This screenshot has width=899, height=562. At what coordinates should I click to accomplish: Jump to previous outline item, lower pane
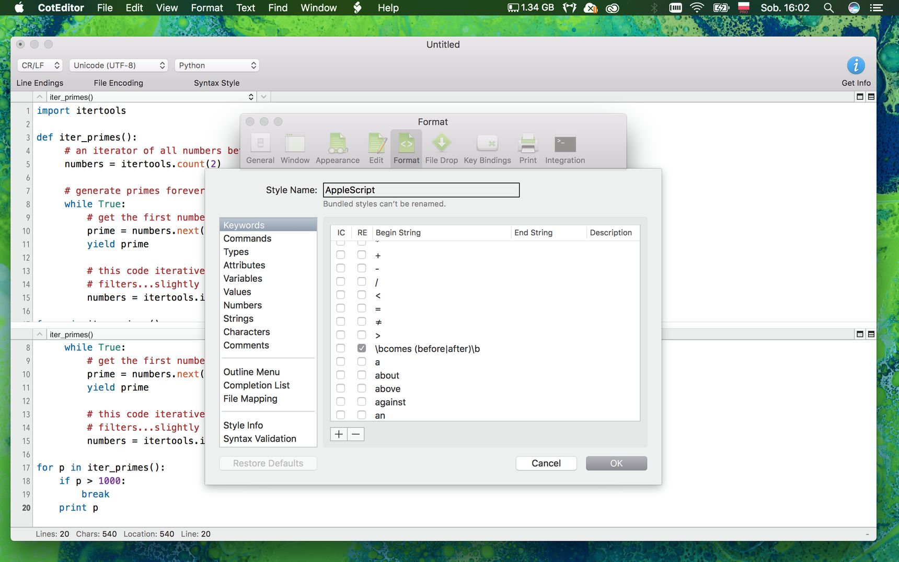tap(40, 334)
